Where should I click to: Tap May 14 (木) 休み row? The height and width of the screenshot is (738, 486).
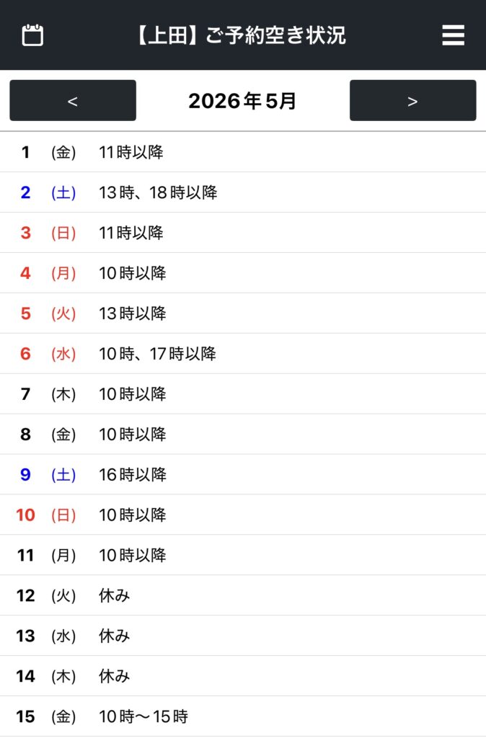click(x=243, y=677)
